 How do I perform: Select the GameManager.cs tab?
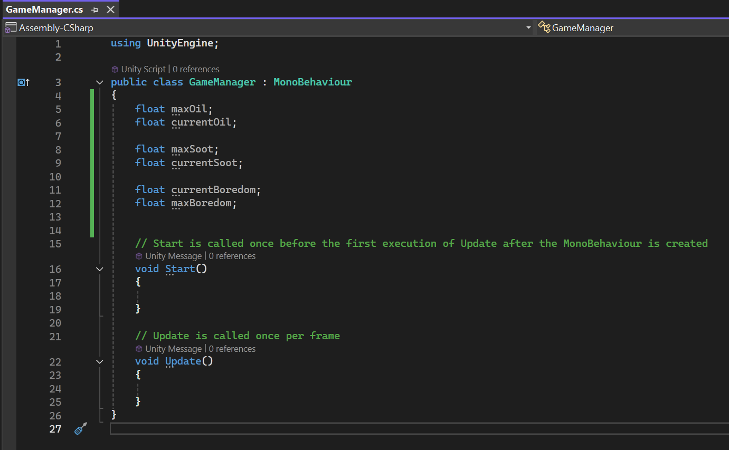[x=44, y=9]
